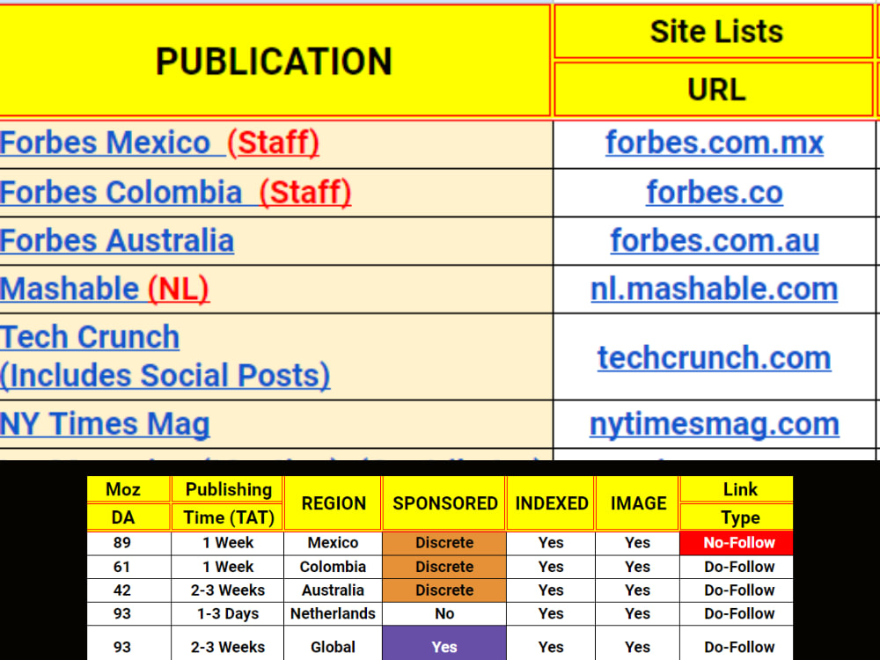
Task: Click the DA value 61 cell
Action: pos(128,567)
